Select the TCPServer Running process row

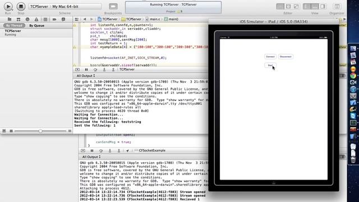point(36,33)
